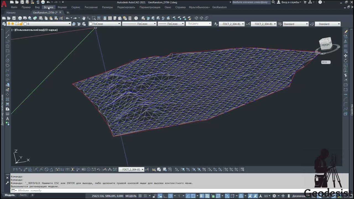The image size is (354, 199).
Task: Click the Multileader Style icon
Action: point(312,24)
